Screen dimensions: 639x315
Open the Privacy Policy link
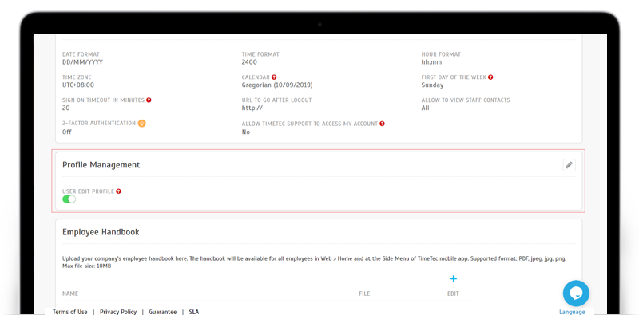coord(118,312)
